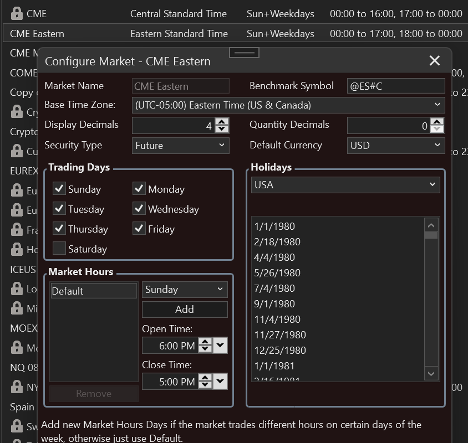Close the Configure Market dialog

435,60
